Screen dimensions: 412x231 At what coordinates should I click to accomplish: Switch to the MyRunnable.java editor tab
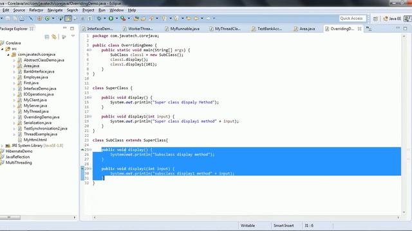coord(182,29)
